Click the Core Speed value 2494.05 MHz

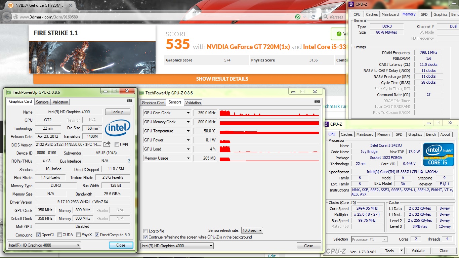click(367, 209)
